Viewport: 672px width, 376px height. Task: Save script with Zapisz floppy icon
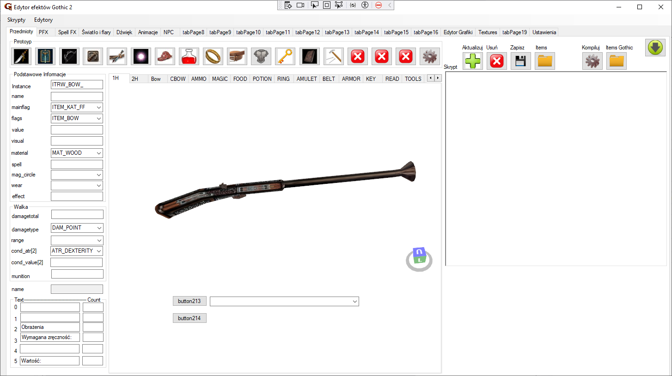coord(520,61)
